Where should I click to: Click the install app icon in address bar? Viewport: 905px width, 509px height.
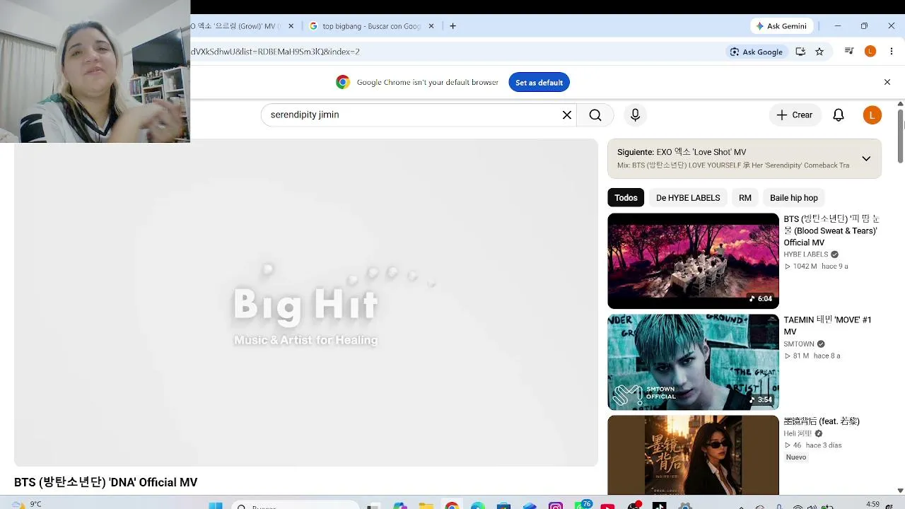pos(800,52)
